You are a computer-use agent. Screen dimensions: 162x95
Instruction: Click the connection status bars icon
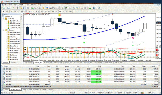[x=143, y=93]
